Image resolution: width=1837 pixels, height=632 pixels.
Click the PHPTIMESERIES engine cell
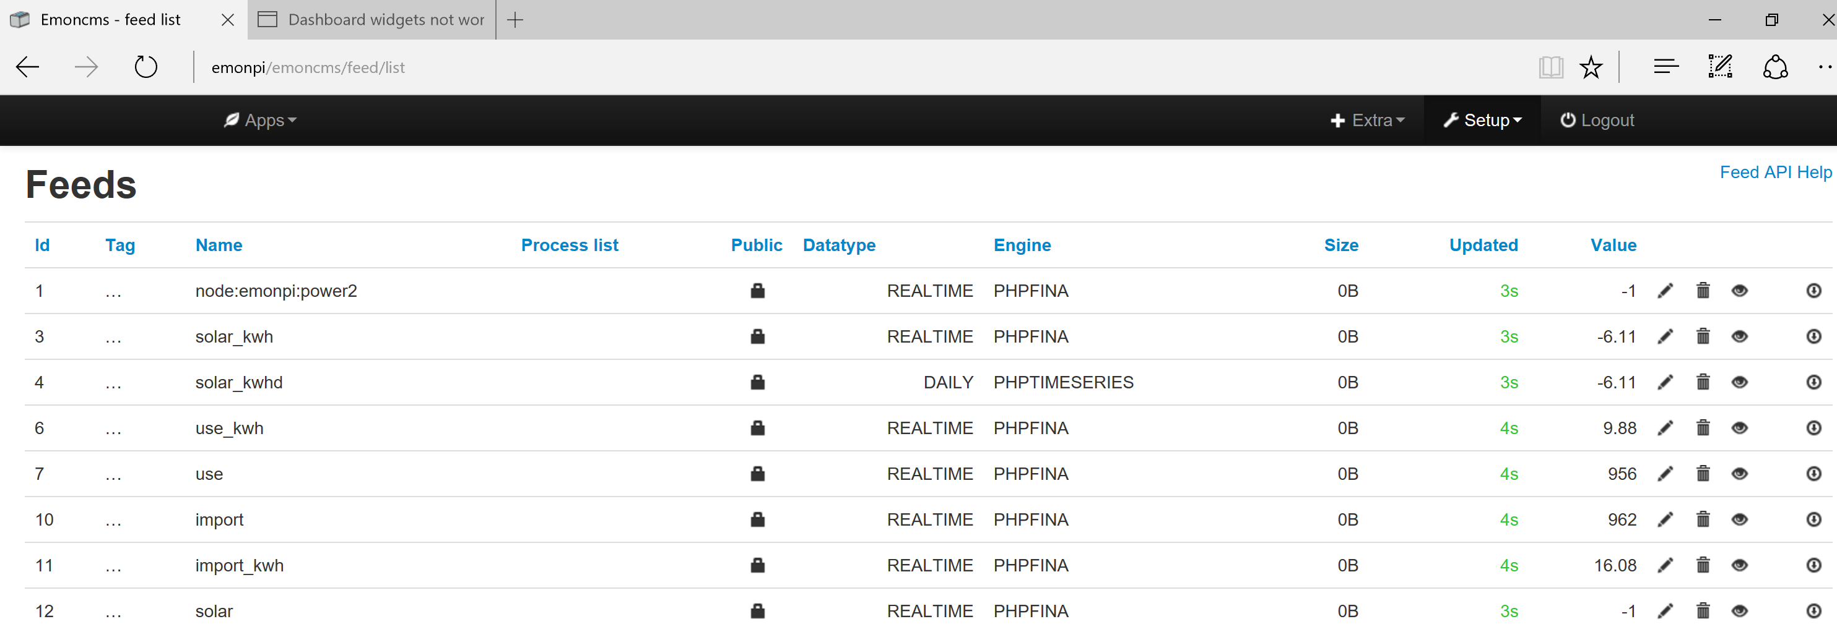1062,383
